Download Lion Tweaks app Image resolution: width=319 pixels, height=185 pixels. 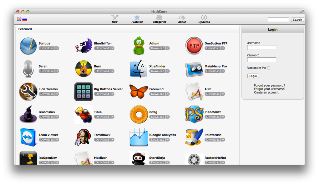(x=47, y=94)
